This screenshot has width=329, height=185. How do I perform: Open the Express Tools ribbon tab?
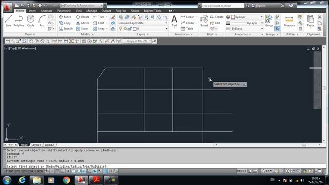click(x=153, y=11)
